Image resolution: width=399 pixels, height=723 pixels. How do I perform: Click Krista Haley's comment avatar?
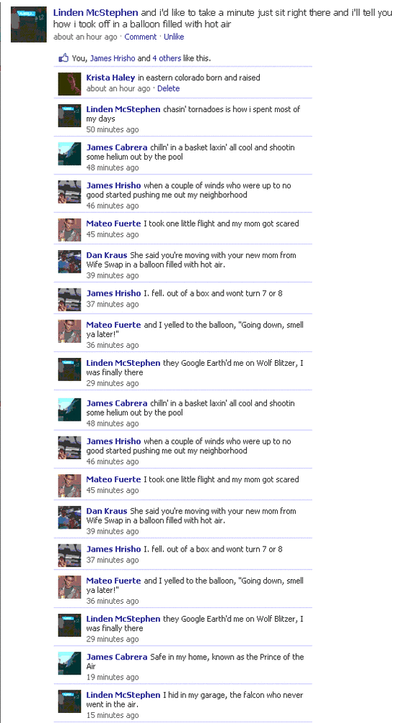[x=69, y=84]
